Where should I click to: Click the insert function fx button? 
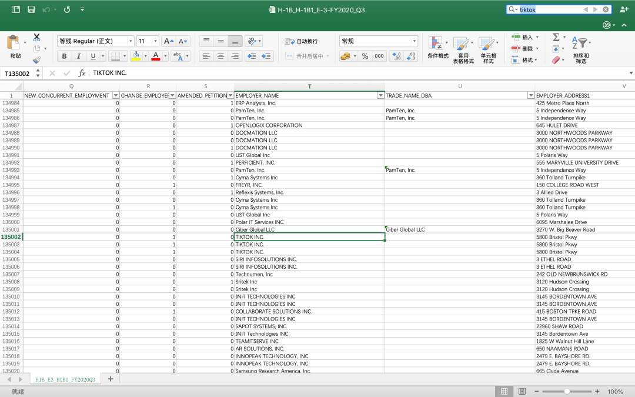(x=82, y=73)
